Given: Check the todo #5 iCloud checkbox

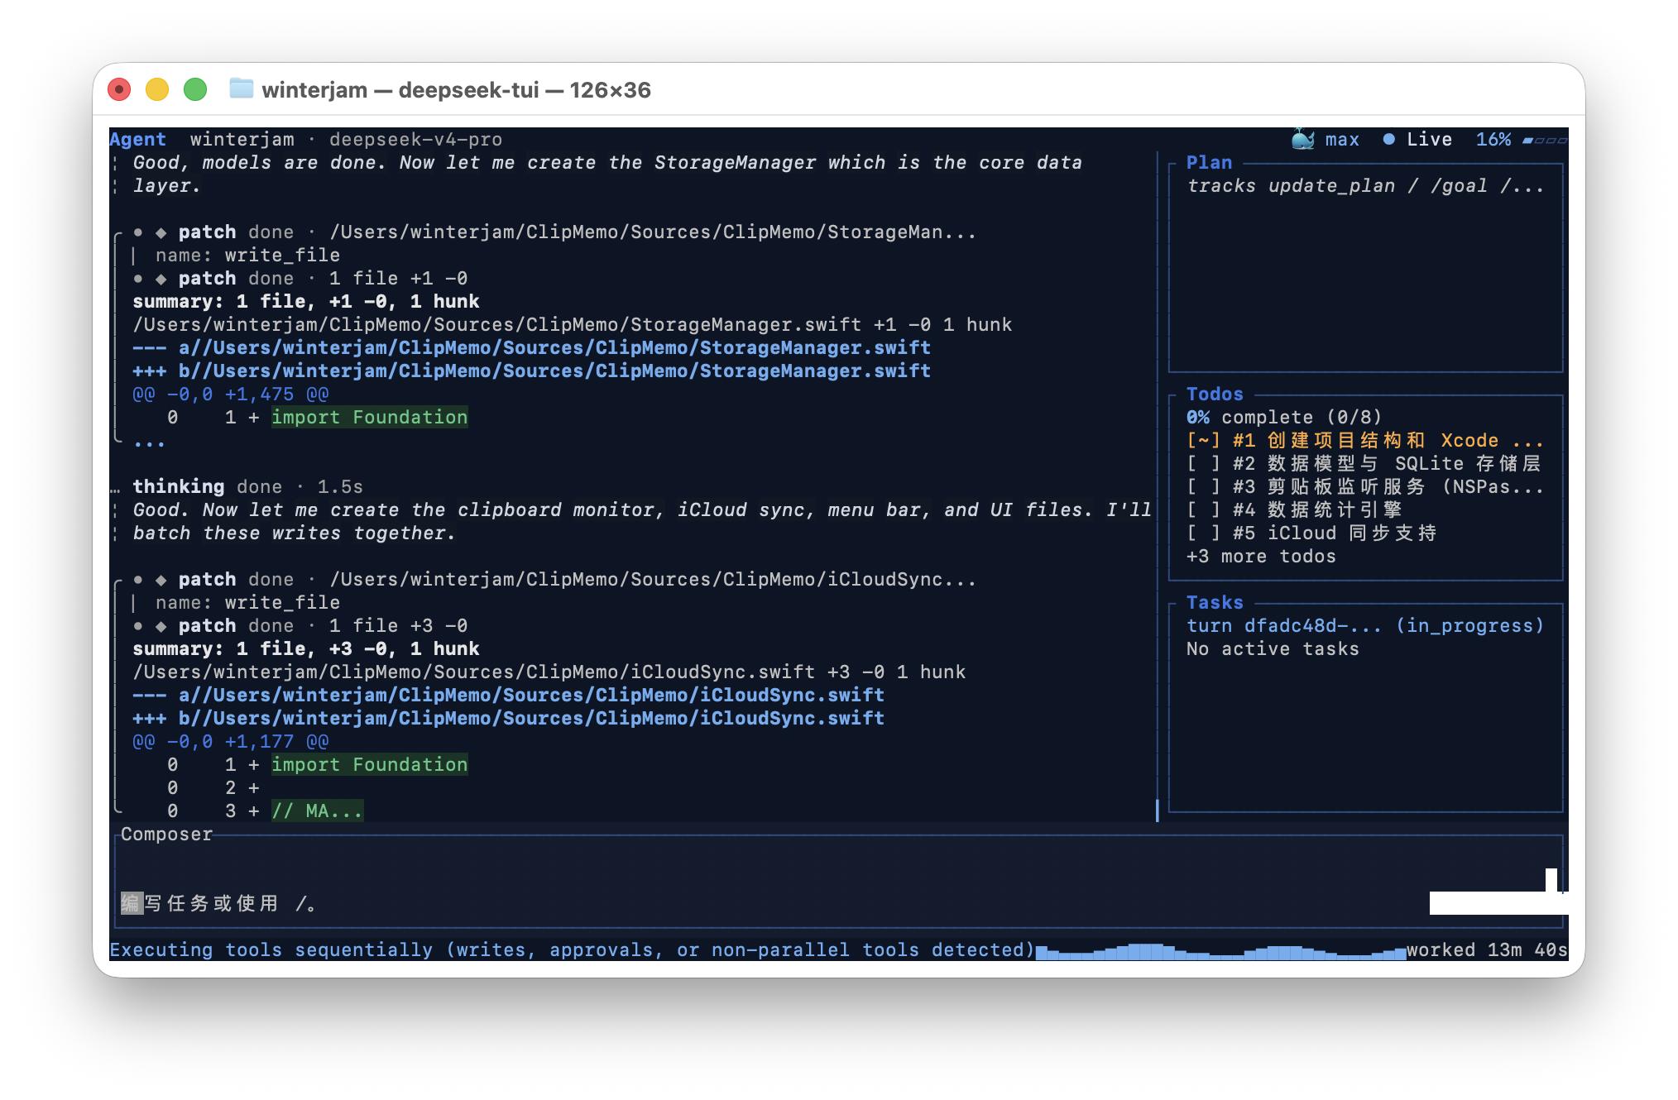Looking at the screenshot, I should tap(1203, 533).
